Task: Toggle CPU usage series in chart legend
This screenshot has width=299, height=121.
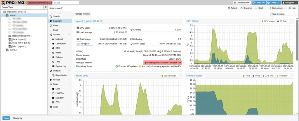Action: tap(268, 21)
